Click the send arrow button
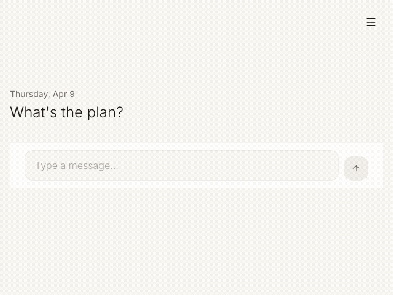 [x=356, y=168]
